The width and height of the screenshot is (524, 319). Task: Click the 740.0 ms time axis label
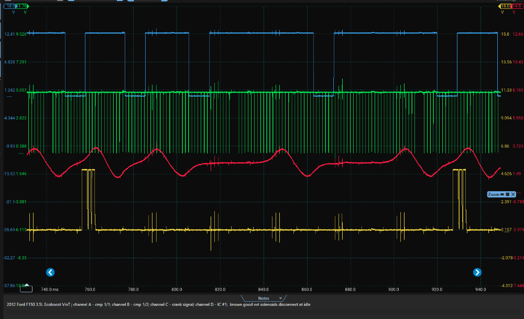[x=49, y=289]
